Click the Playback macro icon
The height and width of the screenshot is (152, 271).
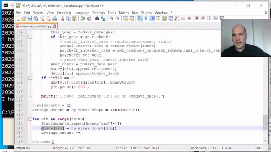(209, 19)
